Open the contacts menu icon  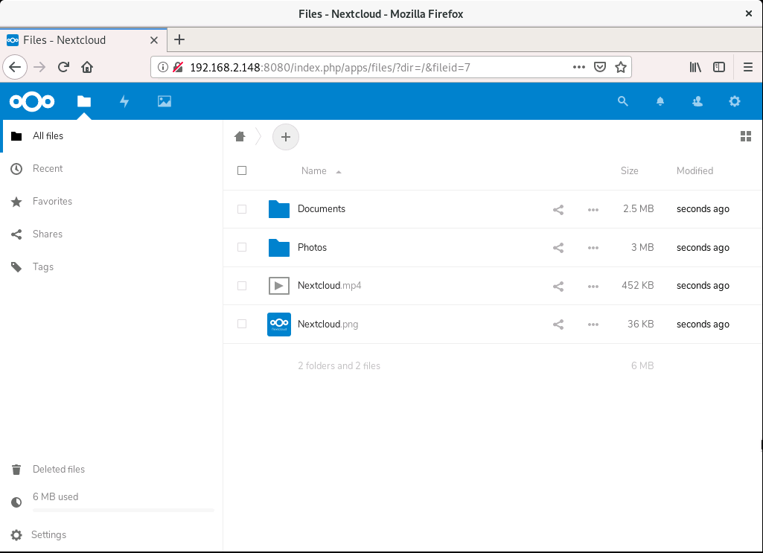(x=697, y=101)
